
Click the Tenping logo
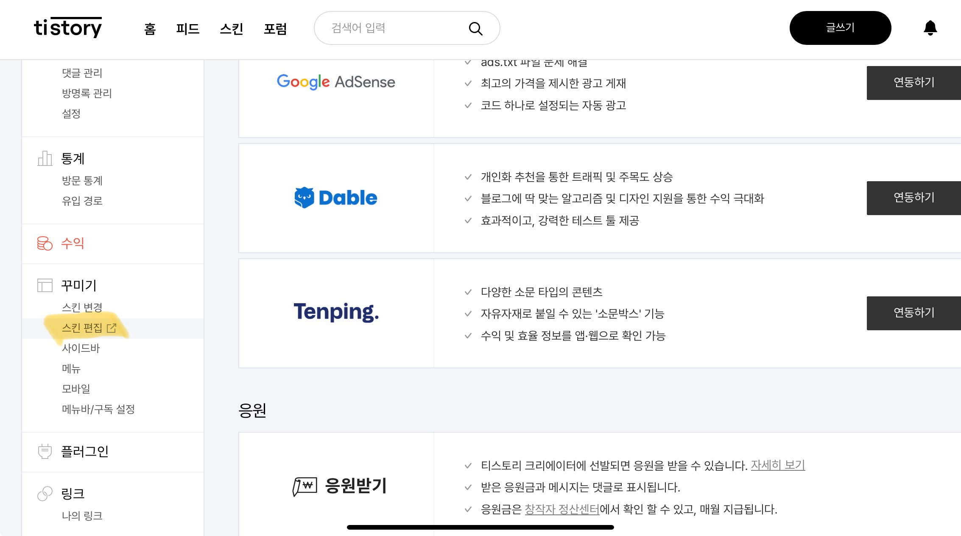(336, 312)
